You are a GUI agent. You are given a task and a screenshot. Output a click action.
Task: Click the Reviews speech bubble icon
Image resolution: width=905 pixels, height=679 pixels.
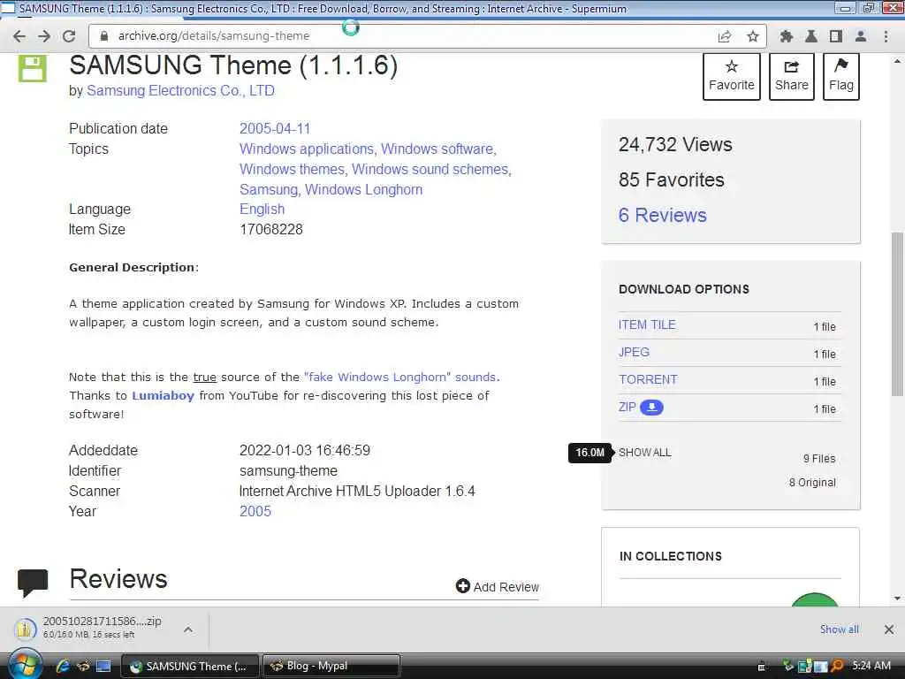point(33,582)
